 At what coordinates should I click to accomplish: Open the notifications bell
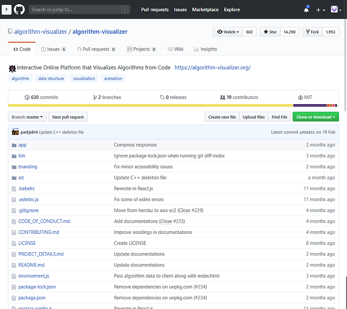tap(307, 10)
